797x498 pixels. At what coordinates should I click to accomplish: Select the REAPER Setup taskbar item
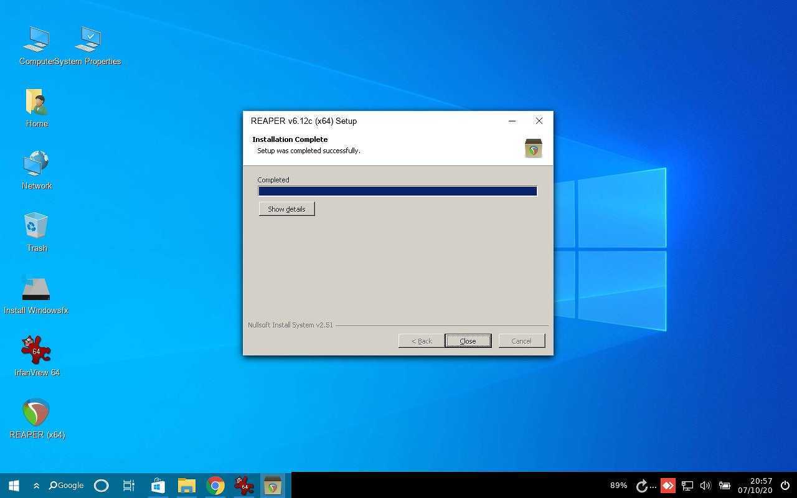pyautogui.click(x=272, y=486)
